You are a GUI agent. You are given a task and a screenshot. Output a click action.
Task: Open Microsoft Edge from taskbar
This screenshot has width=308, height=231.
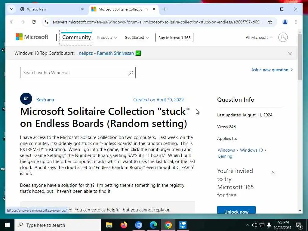pyautogui.click(x=153, y=225)
